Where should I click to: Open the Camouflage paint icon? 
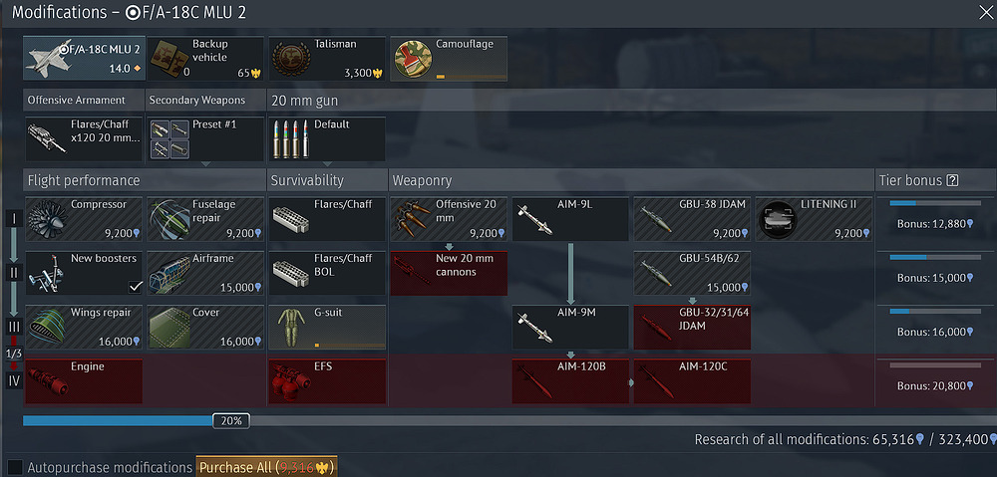click(413, 59)
